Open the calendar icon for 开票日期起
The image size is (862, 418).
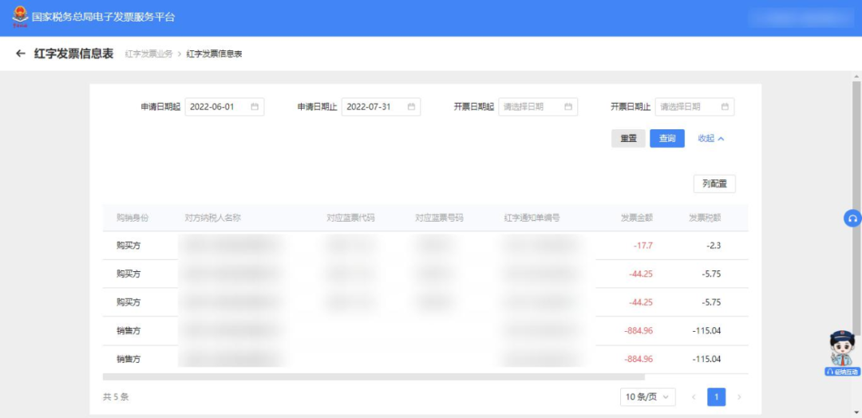pyautogui.click(x=568, y=107)
